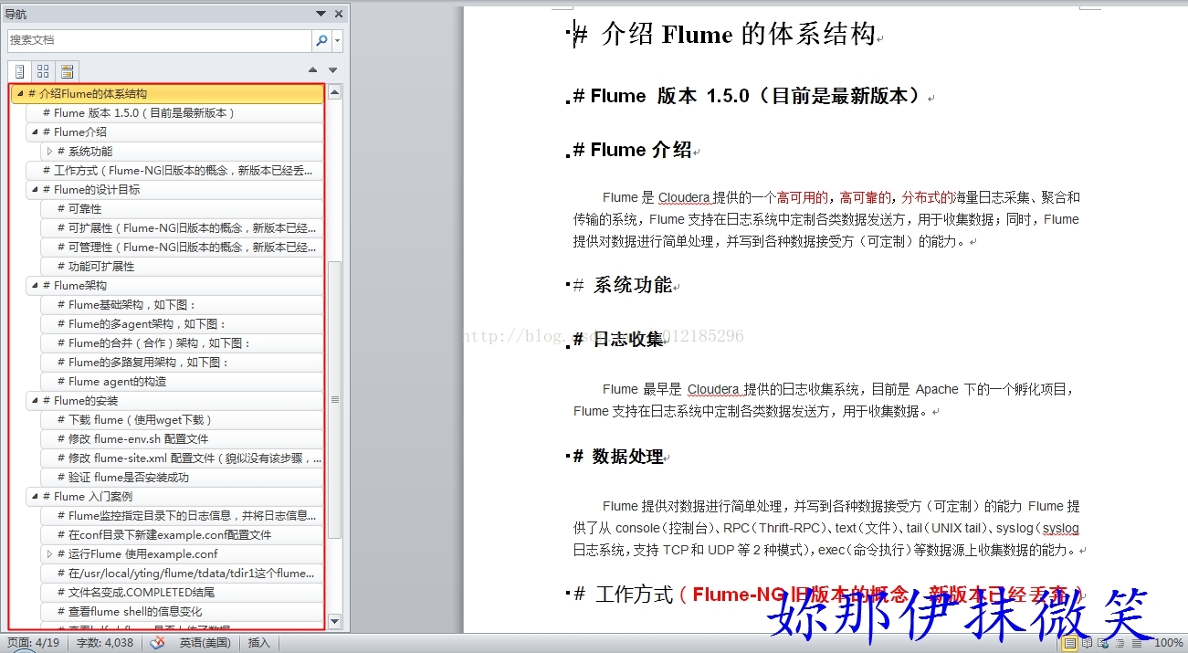Viewport: 1188px width, 653px height.
Task: Go to heading 功能可扩展性 in navigation tree
Action: click(183, 267)
